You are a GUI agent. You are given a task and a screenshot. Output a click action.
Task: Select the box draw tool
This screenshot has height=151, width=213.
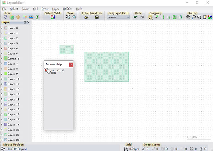click(x=12, y=17)
